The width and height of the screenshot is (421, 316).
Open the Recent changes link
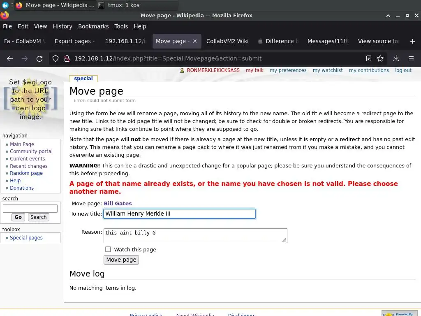coord(29,166)
